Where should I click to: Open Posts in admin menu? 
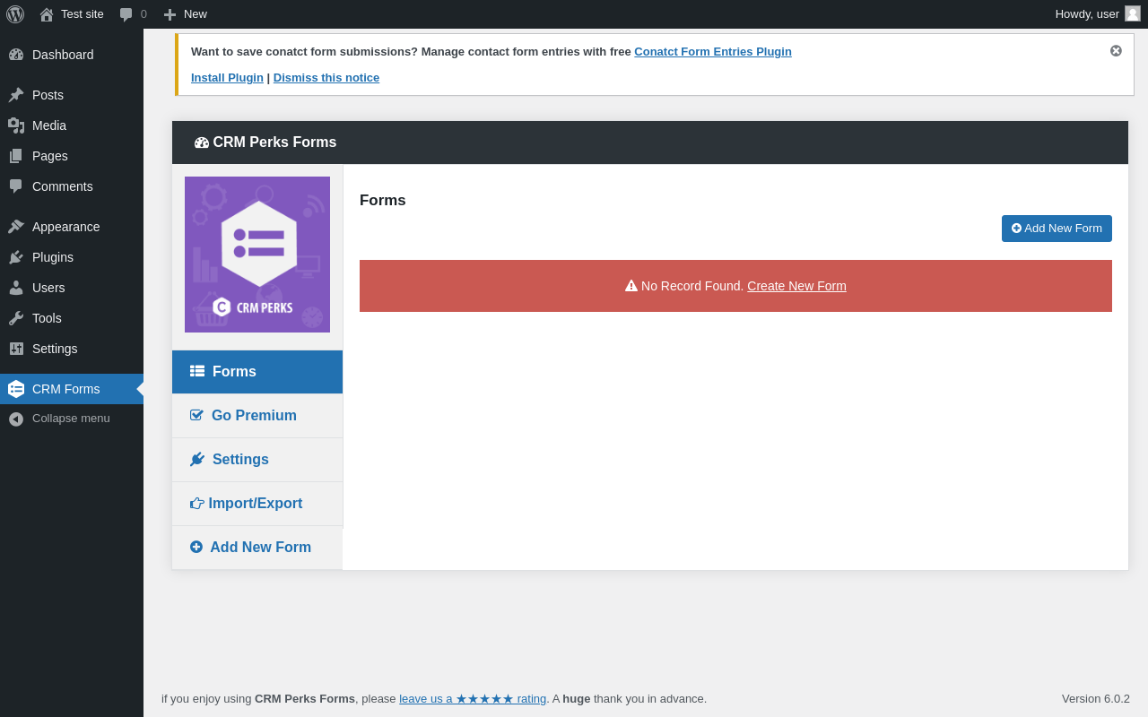72,95
